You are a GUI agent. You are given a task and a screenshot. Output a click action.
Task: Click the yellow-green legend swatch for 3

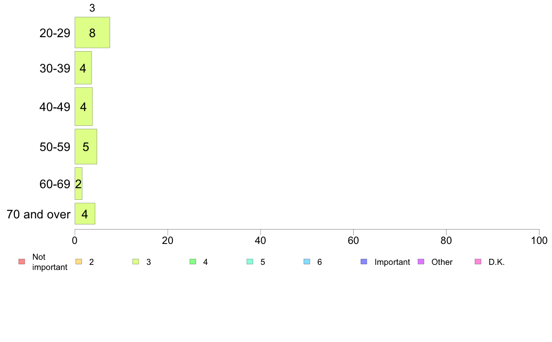point(136,262)
